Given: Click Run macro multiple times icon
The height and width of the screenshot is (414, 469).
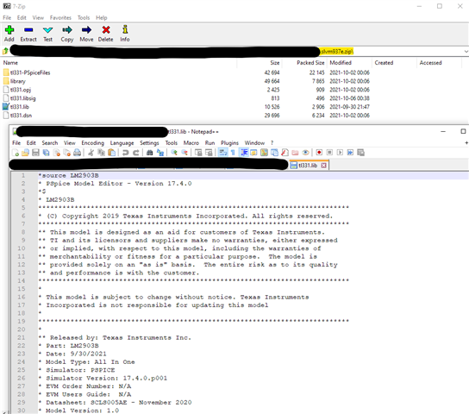Looking at the screenshot, I should (x=350, y=153).
